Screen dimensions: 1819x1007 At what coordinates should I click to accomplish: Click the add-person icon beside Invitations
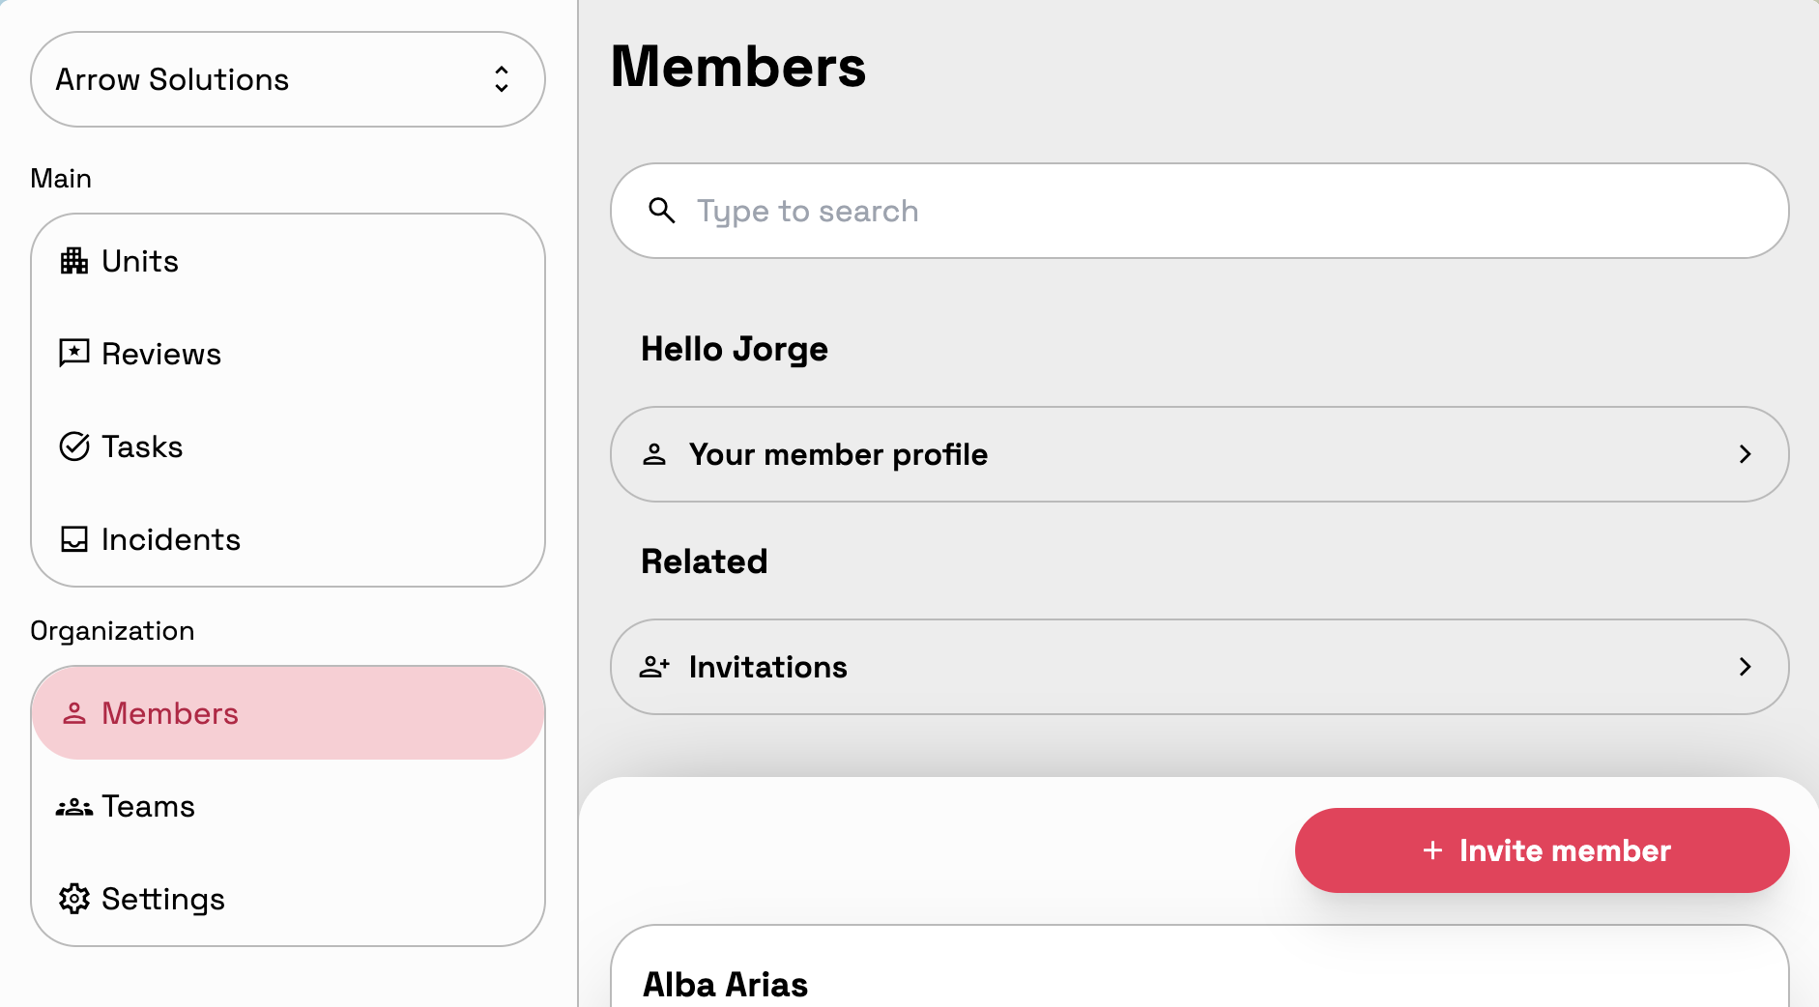point(654,667)
